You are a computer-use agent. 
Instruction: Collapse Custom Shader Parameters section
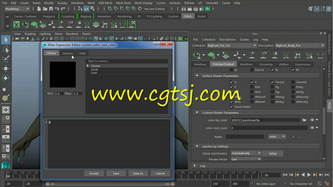point(197,113)
